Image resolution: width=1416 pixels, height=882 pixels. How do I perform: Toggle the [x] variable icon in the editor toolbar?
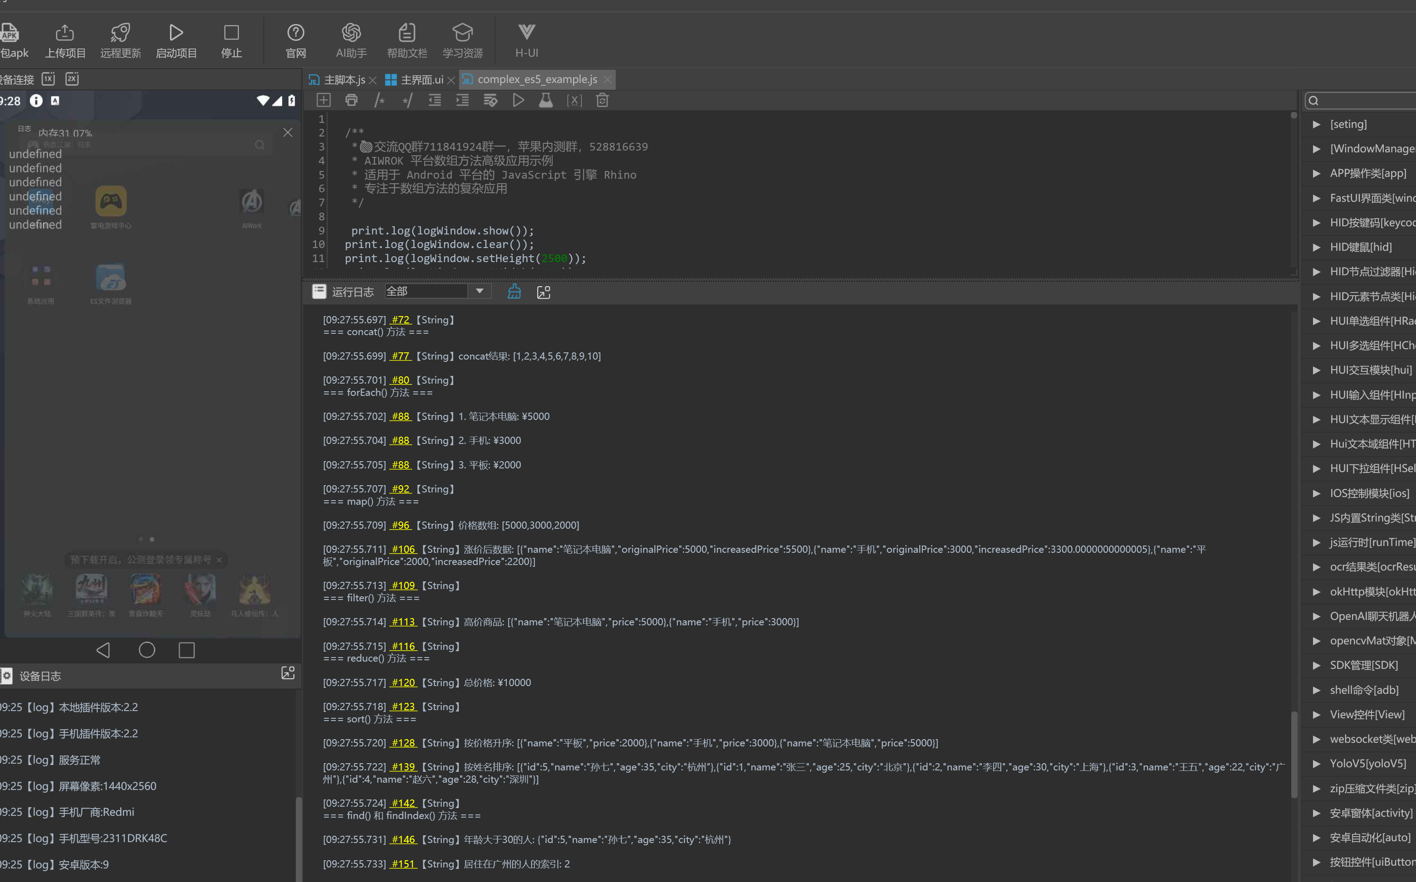pyautogui.click(x=574, y=100)
